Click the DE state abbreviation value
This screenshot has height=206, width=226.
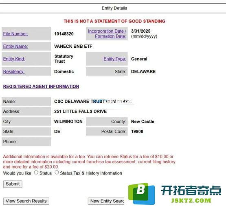57,131
